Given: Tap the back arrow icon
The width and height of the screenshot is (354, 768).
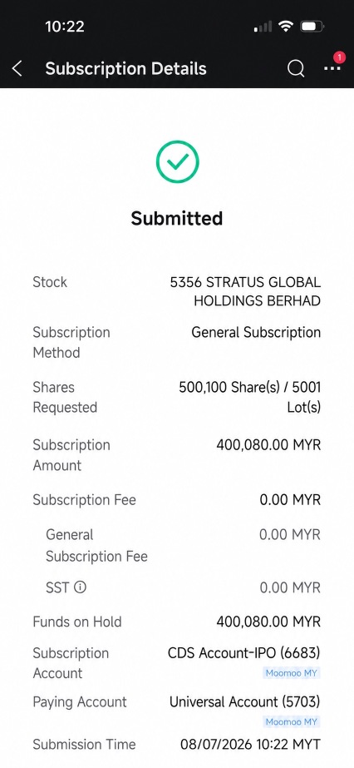Looking at the screenshot, I should pyautogui.click(x=17, y=68).
